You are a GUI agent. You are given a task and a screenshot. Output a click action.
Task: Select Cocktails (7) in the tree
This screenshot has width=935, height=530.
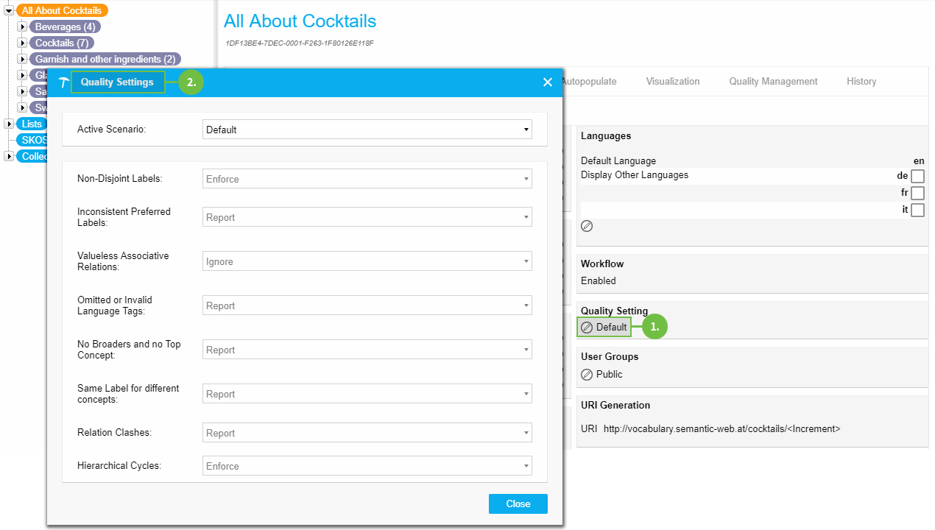pos(62,43)
